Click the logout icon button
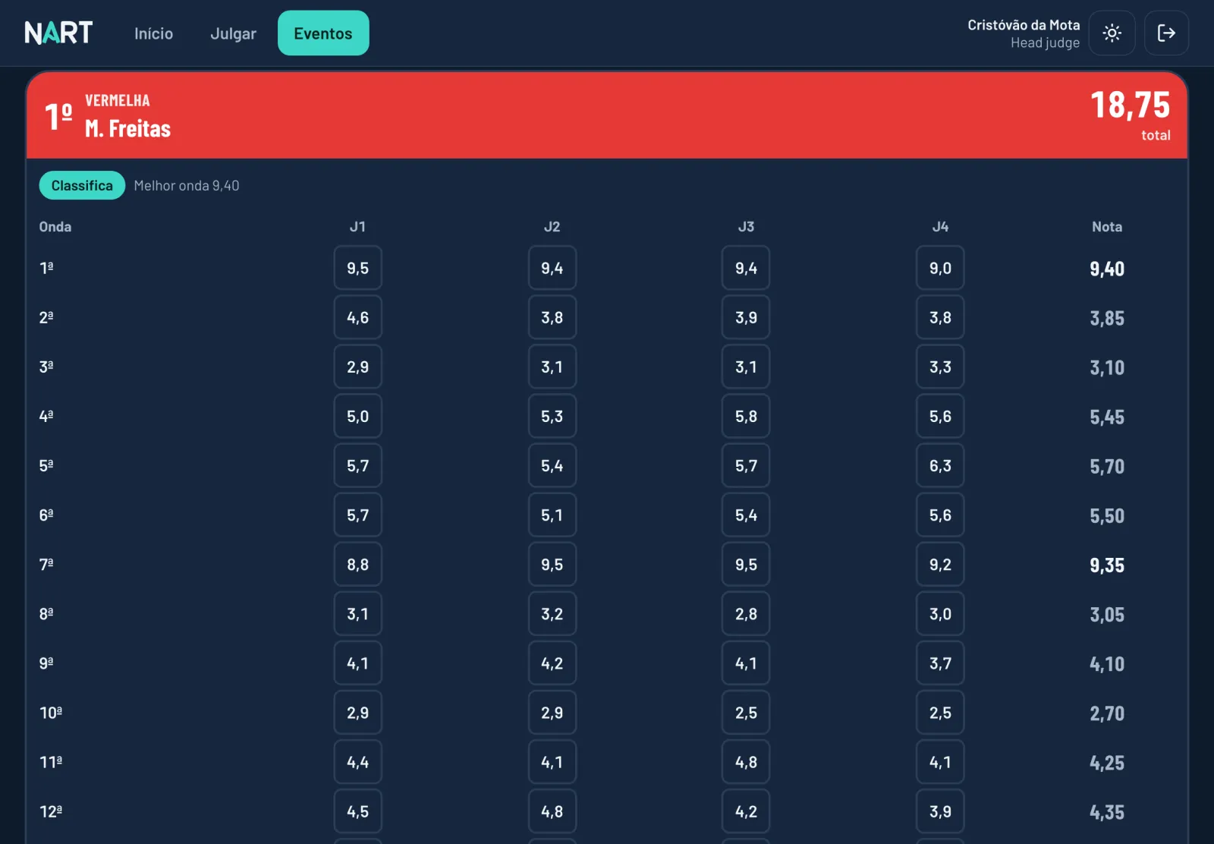This screenshot has height=844, width=1214. pos(1166,33)
